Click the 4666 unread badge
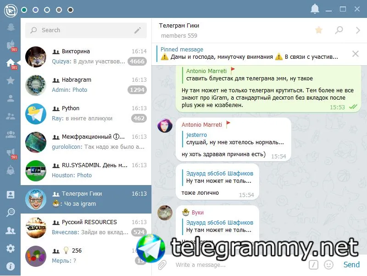Screen dimensions: 367x276 click(x=137, y=62)
